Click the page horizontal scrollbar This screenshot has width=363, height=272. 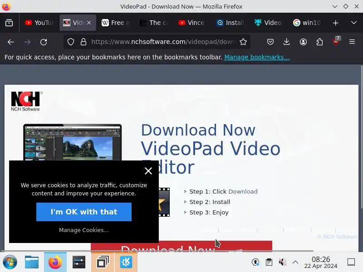[x=157, y=251]
